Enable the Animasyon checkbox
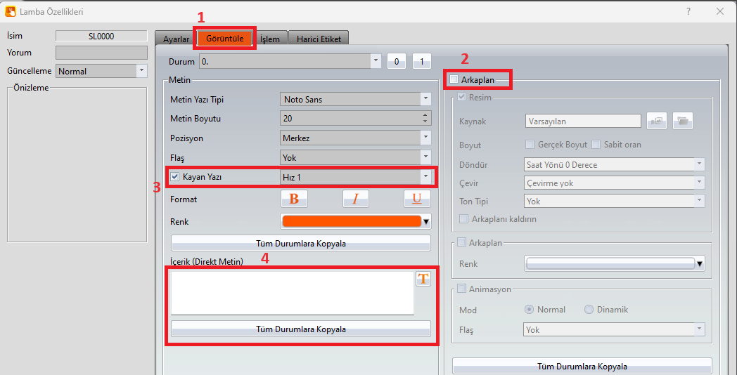Image resolution: width=737 pixels, height=375 pixels. pos(462,289)
